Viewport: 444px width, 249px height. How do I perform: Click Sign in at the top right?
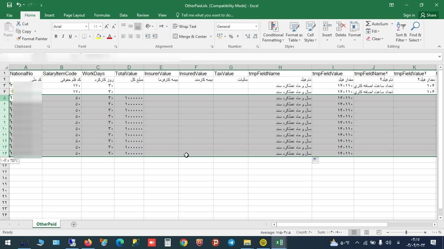(x=409, y=15)
